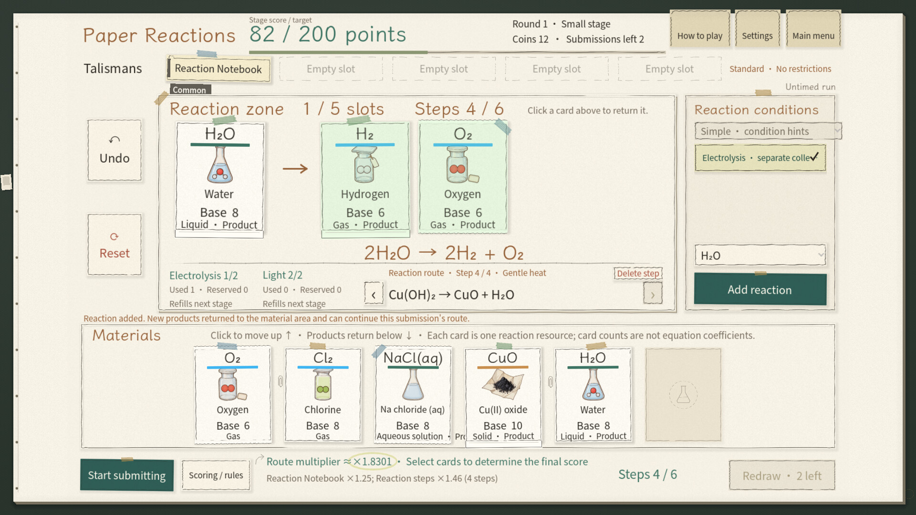Click the Light 2/2 condition counter
This screenshot has height=515, width=916.
click(x=282, y=275)
